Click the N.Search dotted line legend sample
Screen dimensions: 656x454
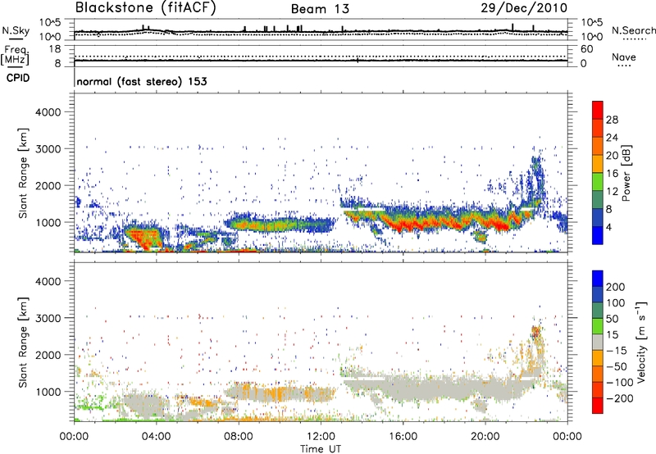tap(635, 39)
